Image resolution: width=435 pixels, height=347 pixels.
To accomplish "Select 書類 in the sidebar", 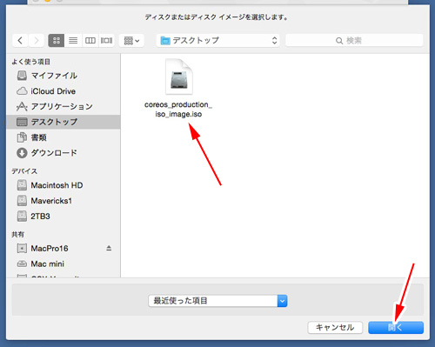I will (x=63, y=137).
